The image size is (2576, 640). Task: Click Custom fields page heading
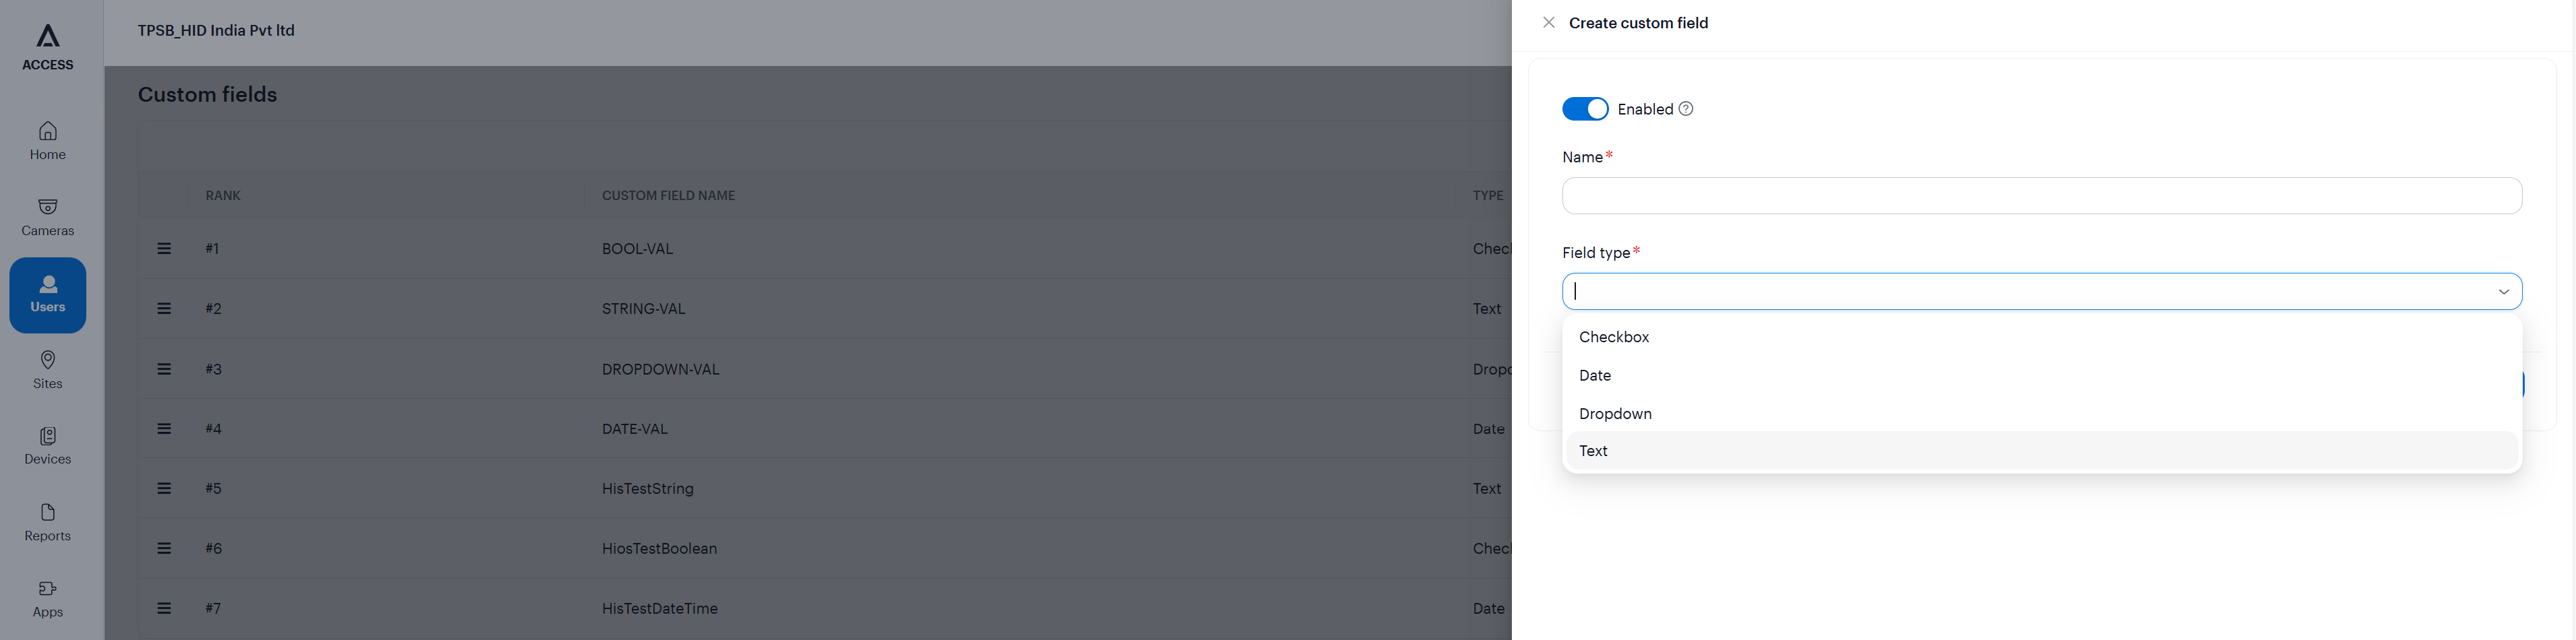(x=207, y=94)
